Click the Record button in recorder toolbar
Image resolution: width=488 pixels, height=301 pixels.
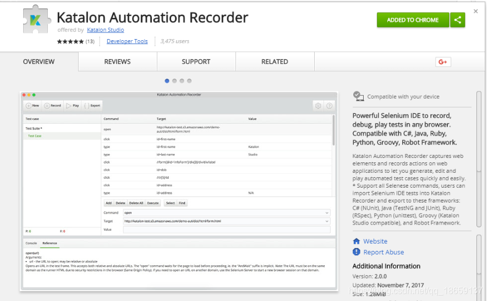(53, 106)
